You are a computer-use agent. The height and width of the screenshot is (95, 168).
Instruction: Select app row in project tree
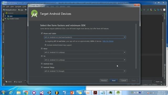coord(16,16)
